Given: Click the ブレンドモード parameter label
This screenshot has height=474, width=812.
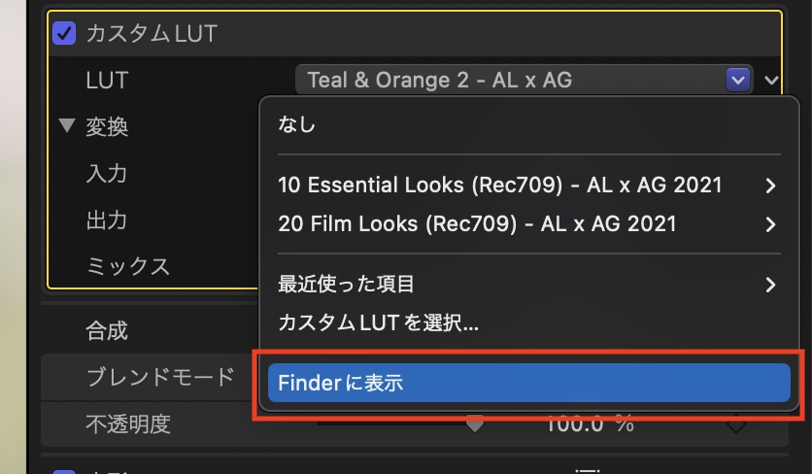Looking at the screenshot, I should click(160, 377).
